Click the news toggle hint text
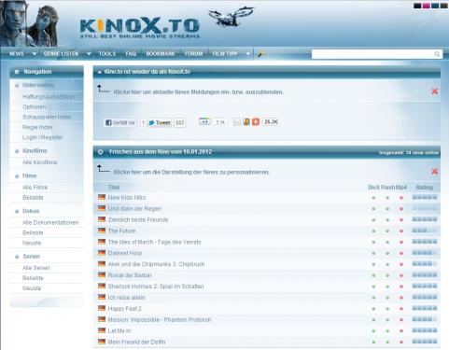 point(198,92)
